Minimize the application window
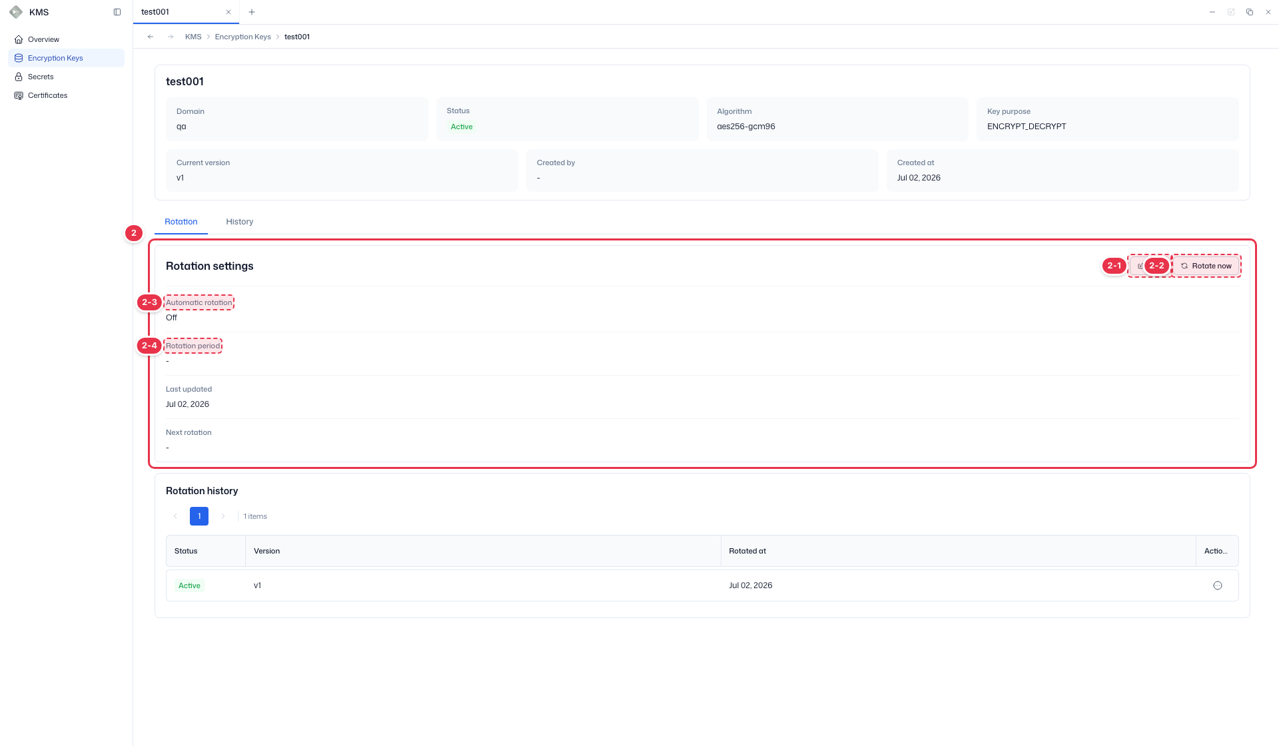 pyautogui.click(x=1212, y=12)
